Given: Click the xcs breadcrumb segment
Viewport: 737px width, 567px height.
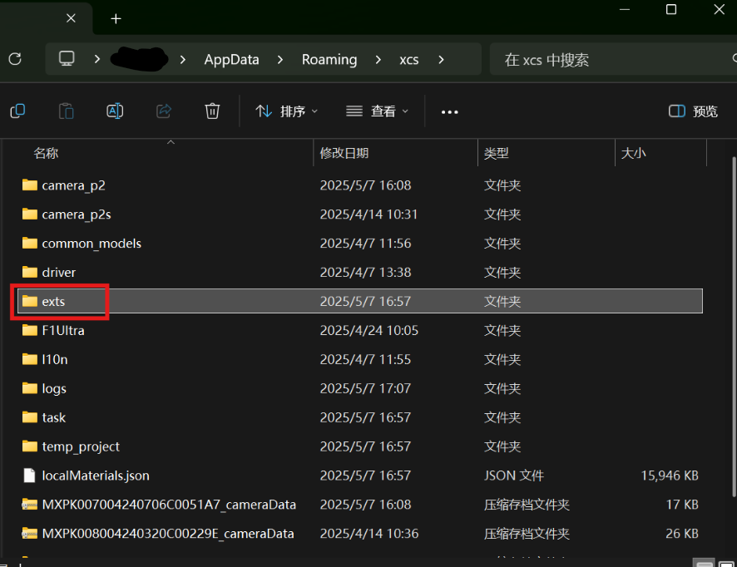Looking at the screenshot, I should 409,60.
